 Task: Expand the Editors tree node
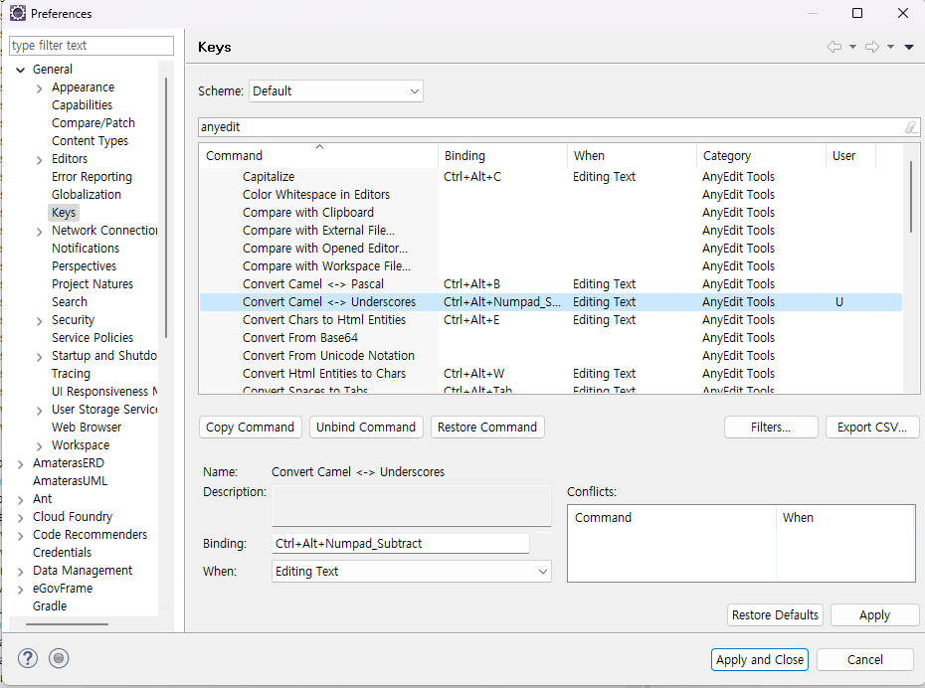[40, 160]
